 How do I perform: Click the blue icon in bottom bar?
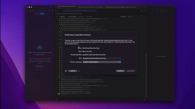(x=56, y=99)
